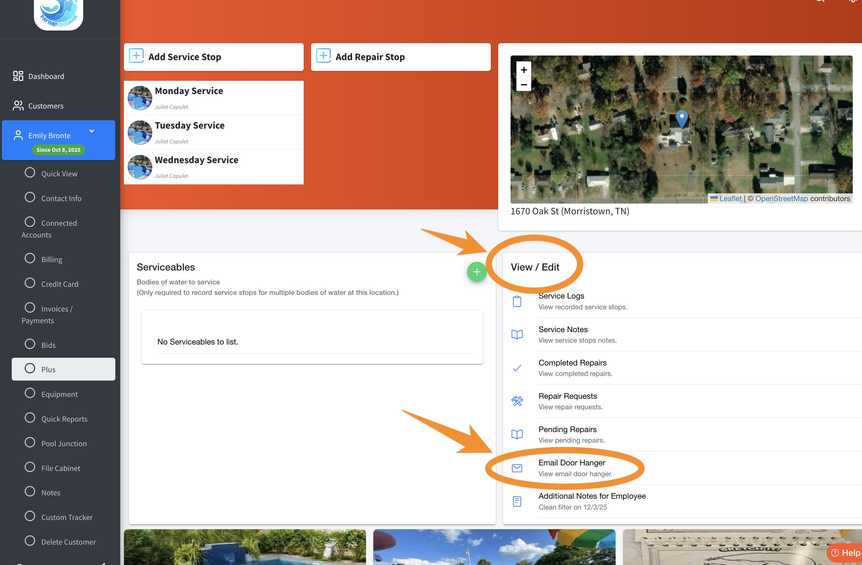Click the Repair Requests tools icon
862x565 pixels.
click(517, 401)
